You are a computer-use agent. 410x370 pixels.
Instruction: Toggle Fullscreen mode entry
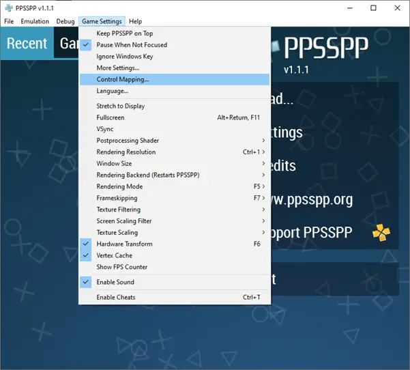(x=175, y=117)
